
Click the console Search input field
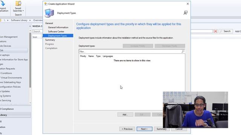(x=38, y=31)
